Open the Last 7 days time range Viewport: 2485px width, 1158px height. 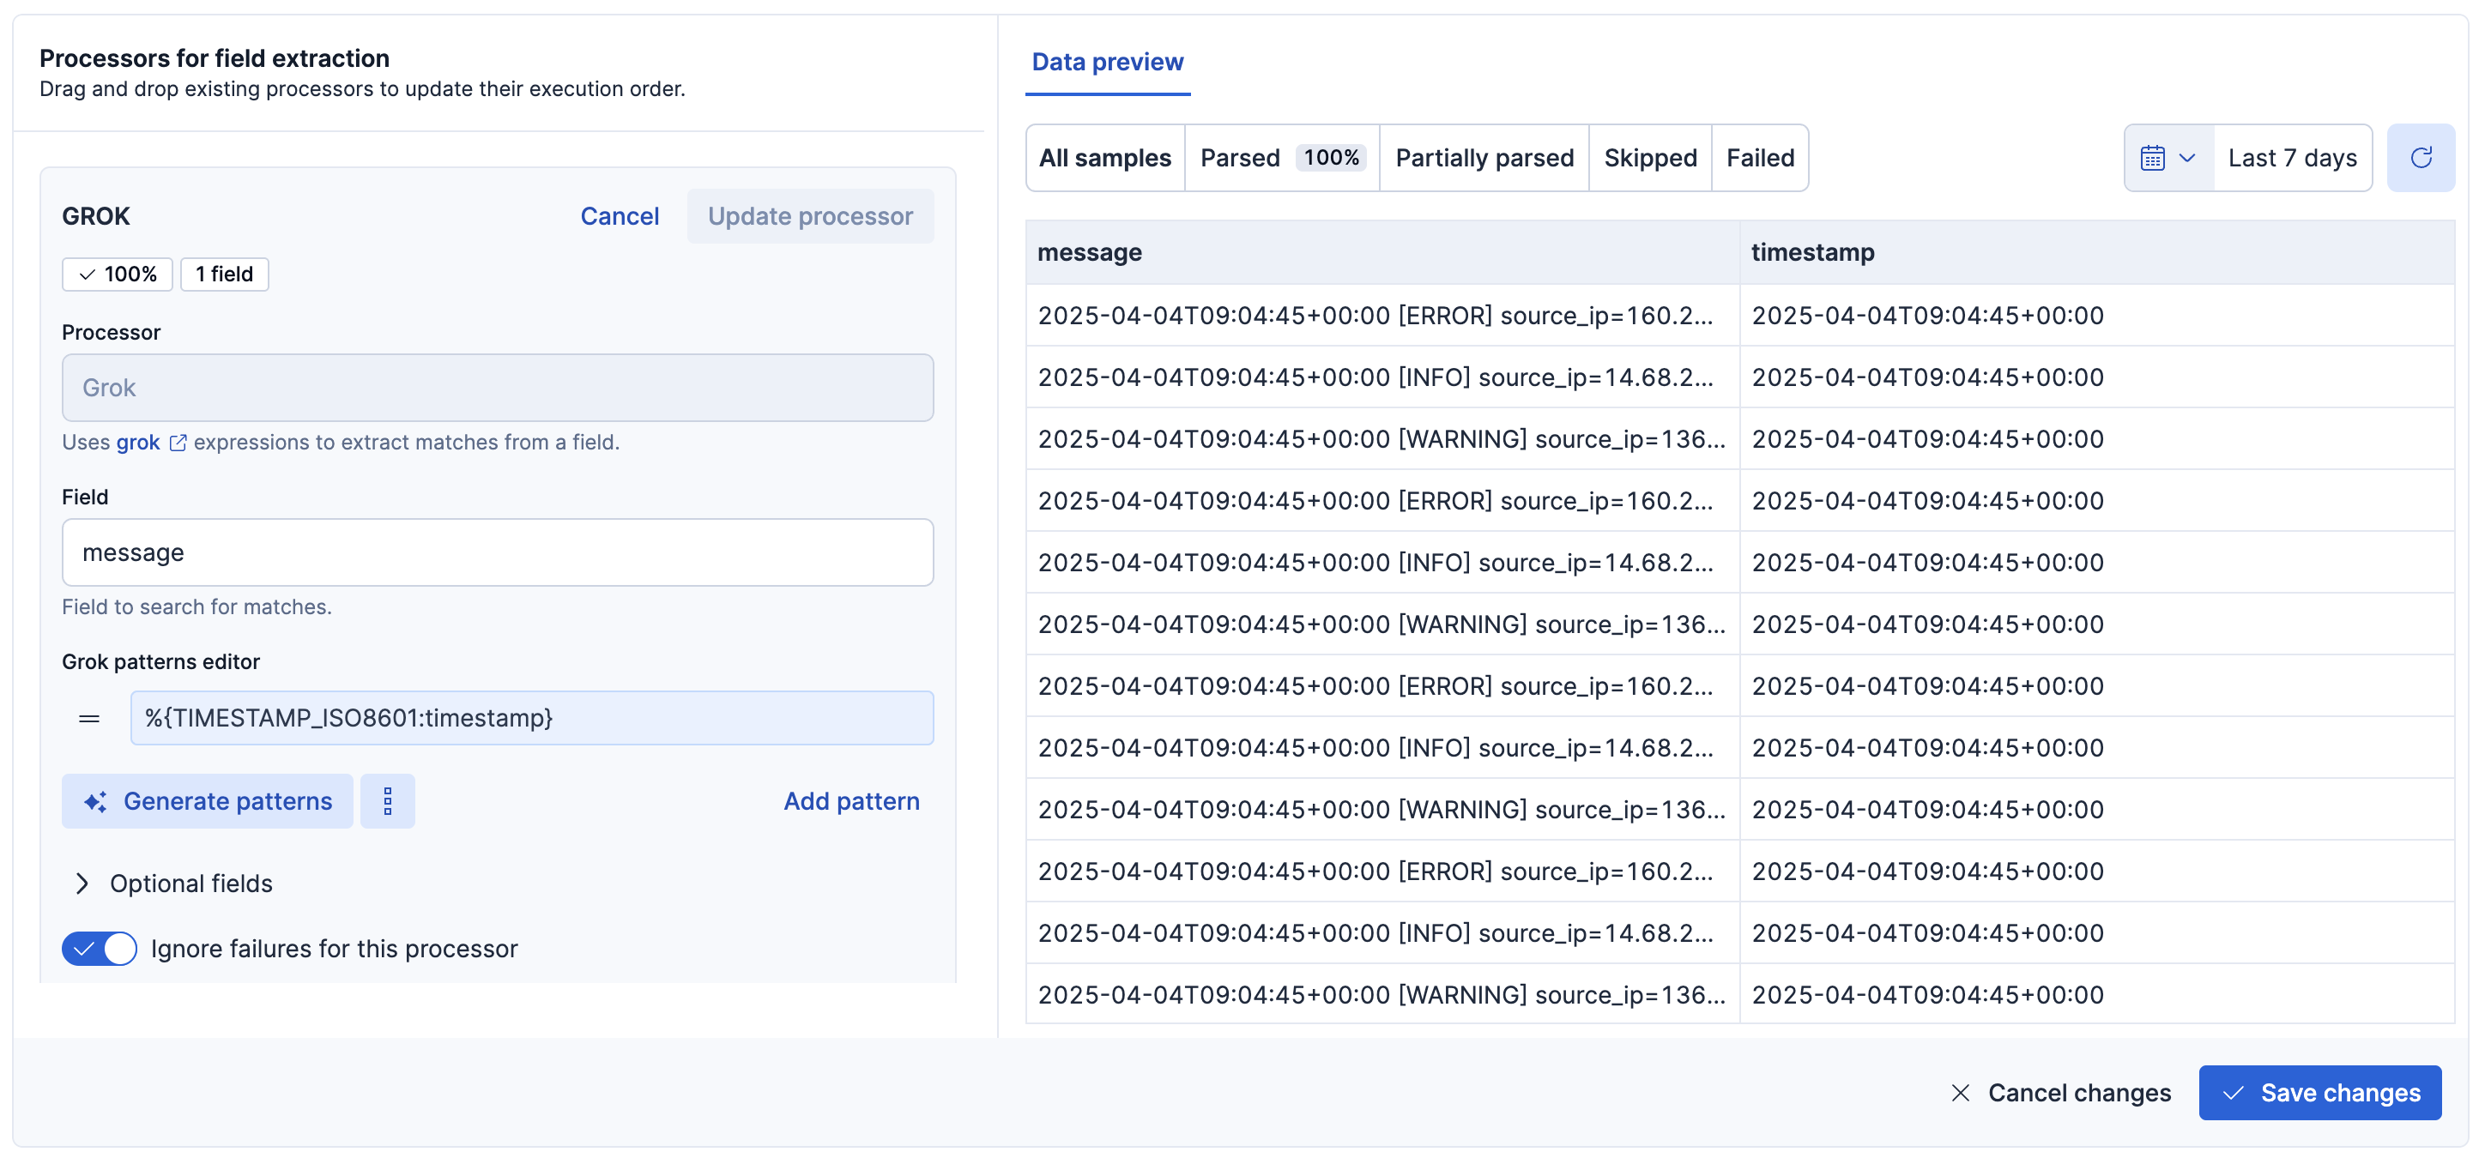point(2291,158)
